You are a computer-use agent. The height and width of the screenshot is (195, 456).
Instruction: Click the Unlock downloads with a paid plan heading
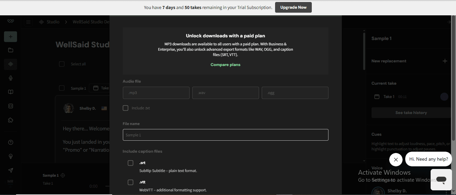coord(225,36)
